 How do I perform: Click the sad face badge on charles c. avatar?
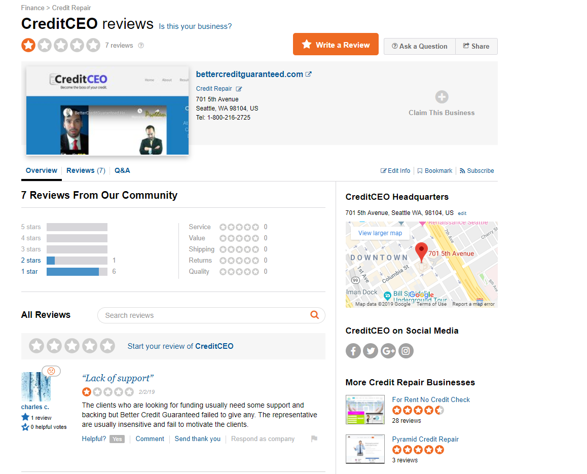(x=51, y=371)
